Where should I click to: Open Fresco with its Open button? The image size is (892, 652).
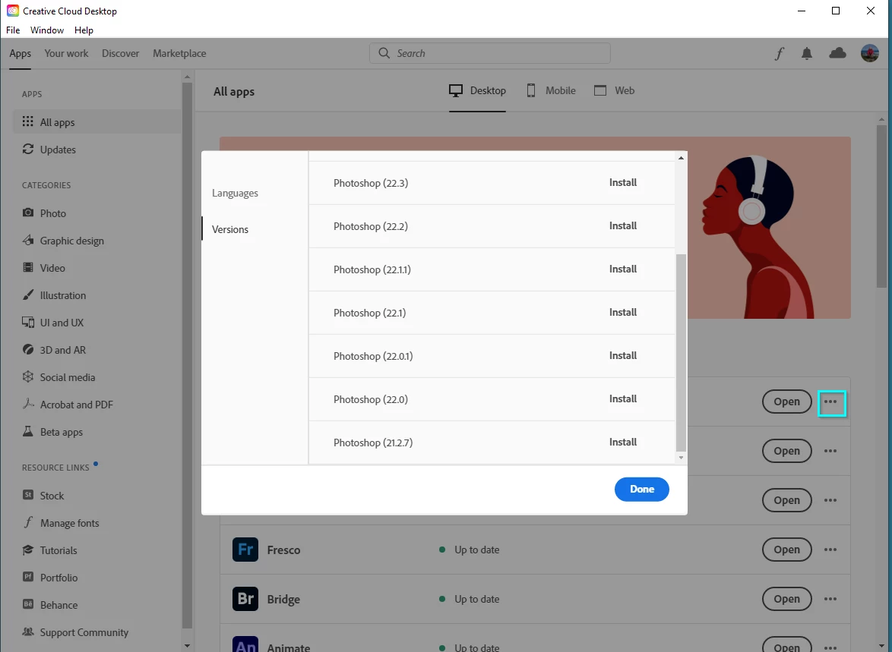click(786, 550)
